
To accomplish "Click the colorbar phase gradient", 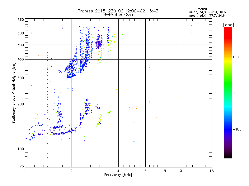I will click(228, 92).
